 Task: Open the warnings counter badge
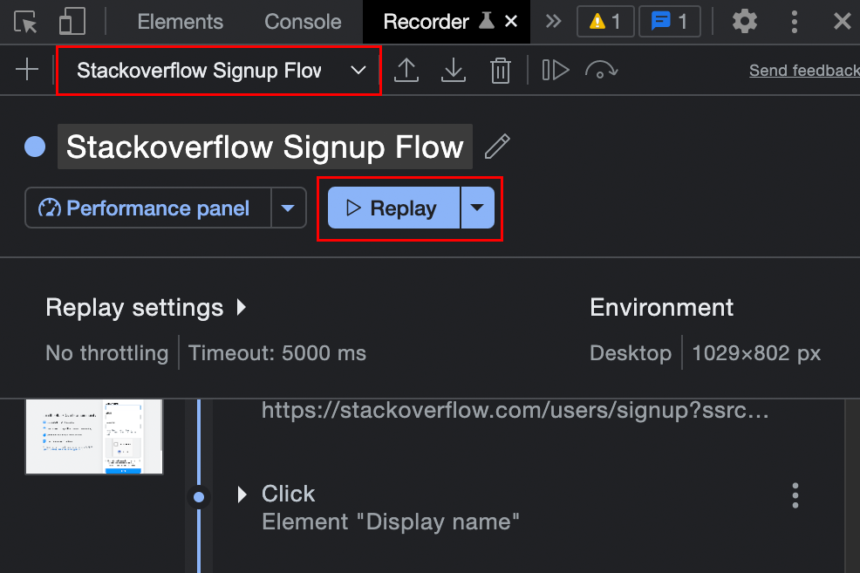point(605,22)
